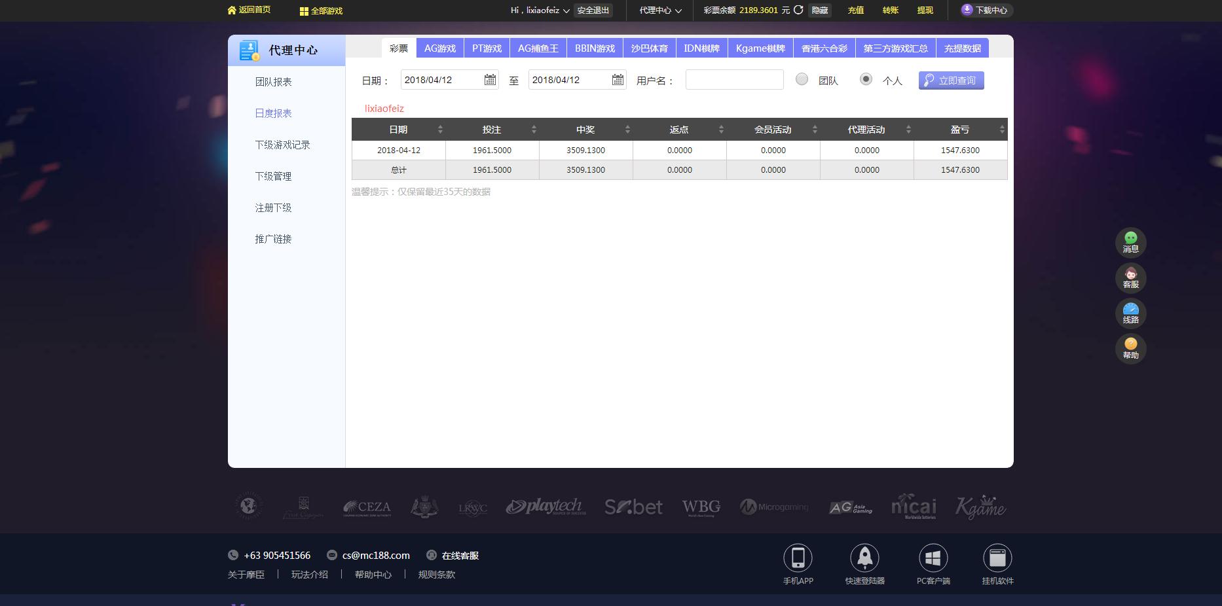Open the 全部游戏 games grid icon

303,10
